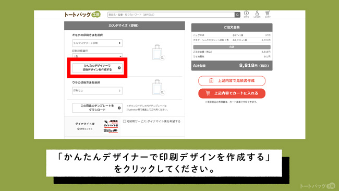Open the INFO icon in header

click(246, 14)
